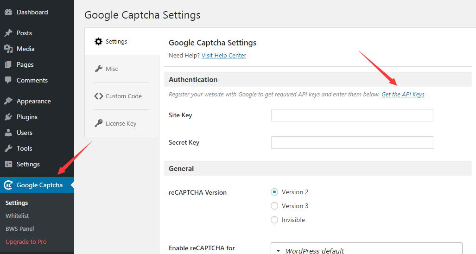Click the Authentication section heading
476x254 pixels.
(x=193, y=80)
